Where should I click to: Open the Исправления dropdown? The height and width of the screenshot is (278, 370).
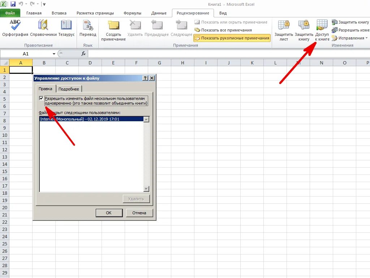(350, 38)
